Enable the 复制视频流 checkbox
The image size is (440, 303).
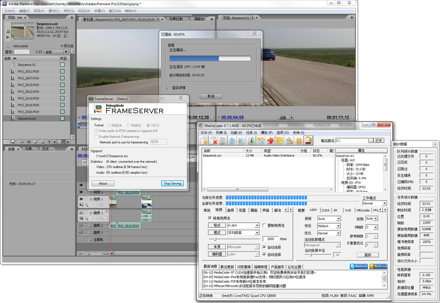[x=264, y=225]
